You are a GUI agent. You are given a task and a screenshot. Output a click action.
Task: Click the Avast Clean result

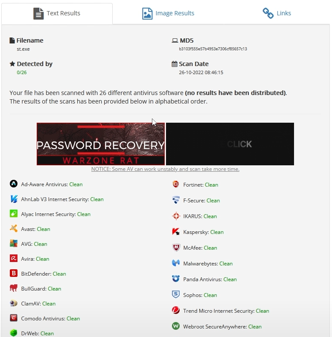(x=44, y=229)
